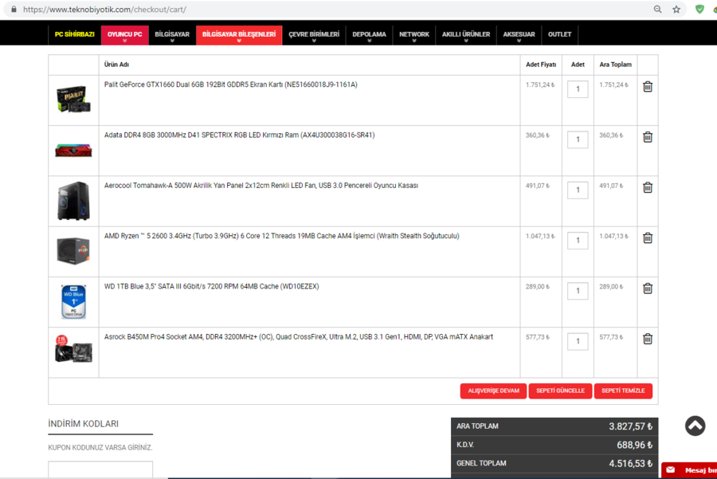The height and width of the screenshot is (479, 717).
Task: Trash the Aerocool Tomahawk-A case row
Action: (648, 187)
